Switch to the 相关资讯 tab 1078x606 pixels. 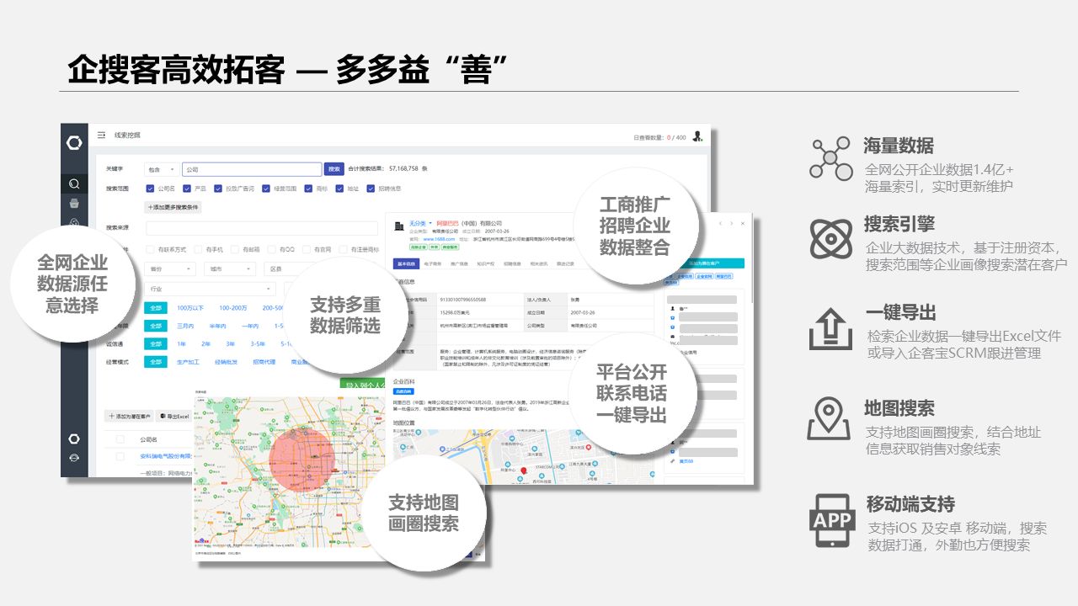pyautogui.click(x=539, y=263)
